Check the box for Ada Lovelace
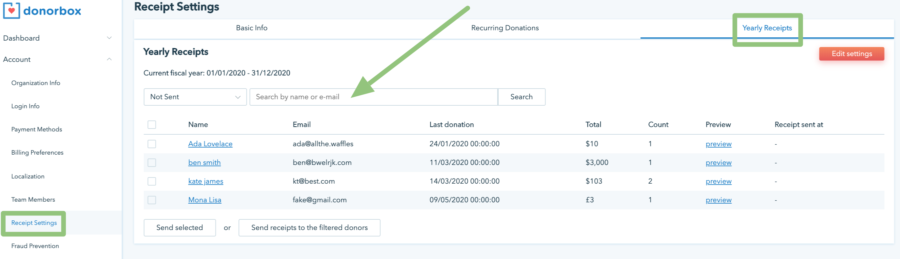The height and width of the screenshot is (259, 900). tap(152, 144)
